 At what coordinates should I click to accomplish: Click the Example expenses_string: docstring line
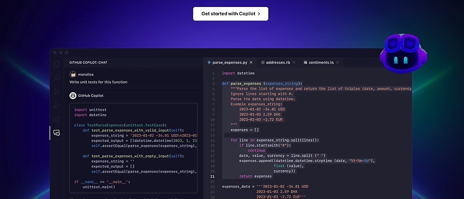[257, 104]
